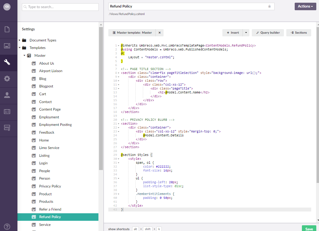The width and height of the screenshot is (319, 231).
Task: Click the Product template icon
Action: point(34,194)
